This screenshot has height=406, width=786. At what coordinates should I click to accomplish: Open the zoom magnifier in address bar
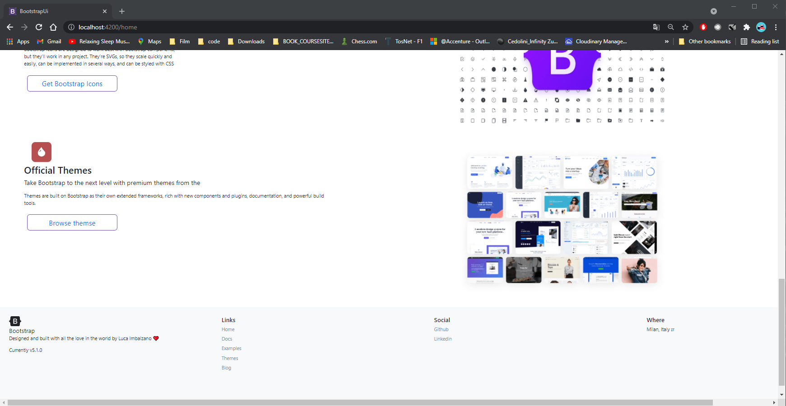click(x=671, y=27)
